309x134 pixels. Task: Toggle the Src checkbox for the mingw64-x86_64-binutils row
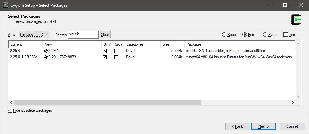[x=116, y=57]
